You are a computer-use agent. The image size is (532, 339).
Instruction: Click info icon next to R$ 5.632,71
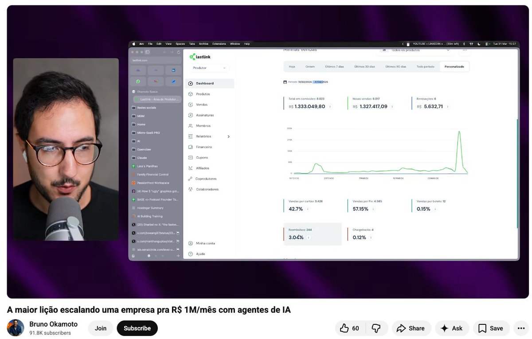pyautogui.click(x=448, y=107)
